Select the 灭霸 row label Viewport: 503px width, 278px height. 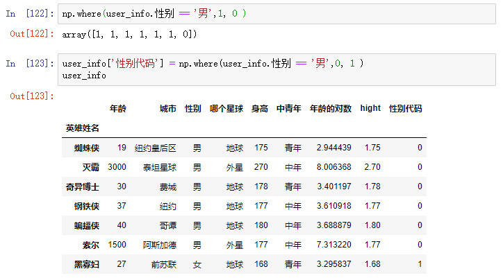(91, 167)
